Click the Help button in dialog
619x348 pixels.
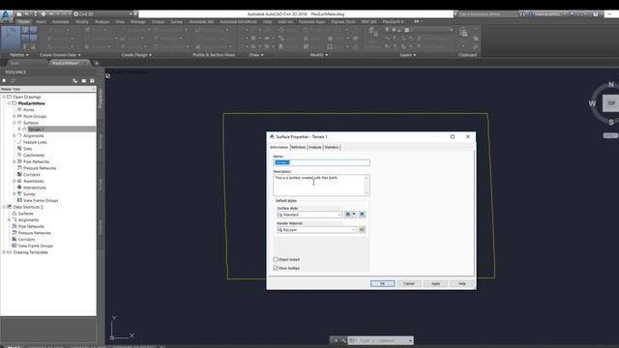click(x=462, y=283)
